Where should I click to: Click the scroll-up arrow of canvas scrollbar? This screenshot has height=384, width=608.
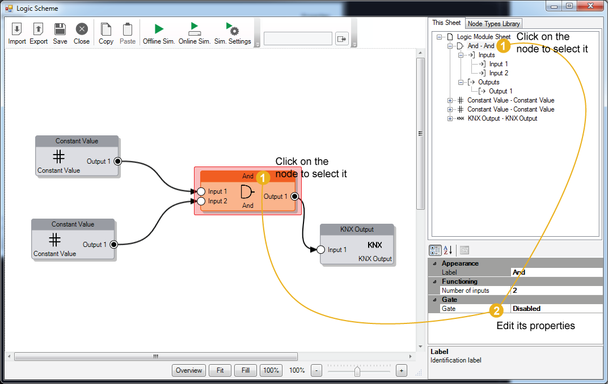420,53
